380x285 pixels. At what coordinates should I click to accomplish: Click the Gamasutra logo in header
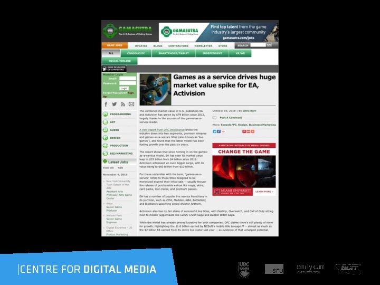pyautogui.click(x=128, y=31)
